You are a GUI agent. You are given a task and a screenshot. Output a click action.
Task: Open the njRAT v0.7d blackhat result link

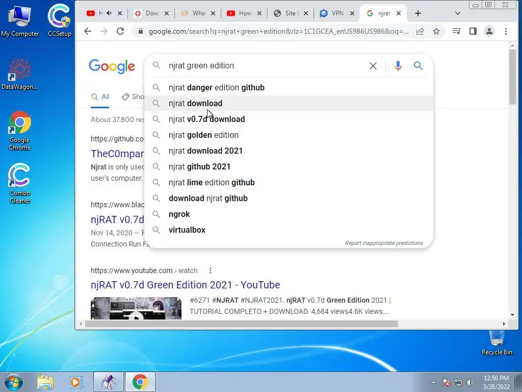coord(118,219)
